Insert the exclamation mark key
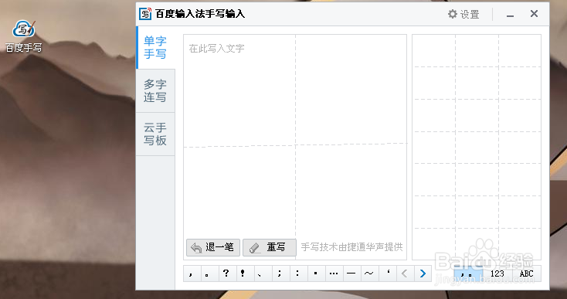The height and width of the screenshot is (299, 567). coord(245,274)
